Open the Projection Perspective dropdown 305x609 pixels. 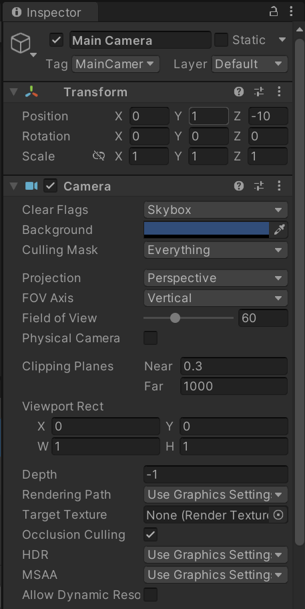pos(216,278)
